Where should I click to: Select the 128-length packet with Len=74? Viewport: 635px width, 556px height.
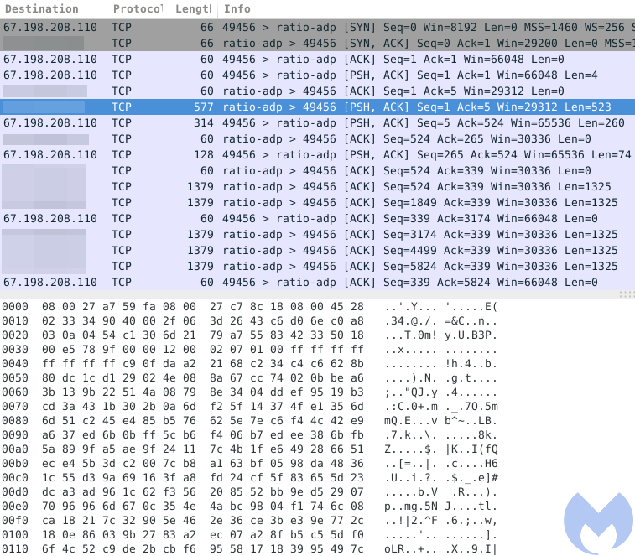click(x=317, y=154)
